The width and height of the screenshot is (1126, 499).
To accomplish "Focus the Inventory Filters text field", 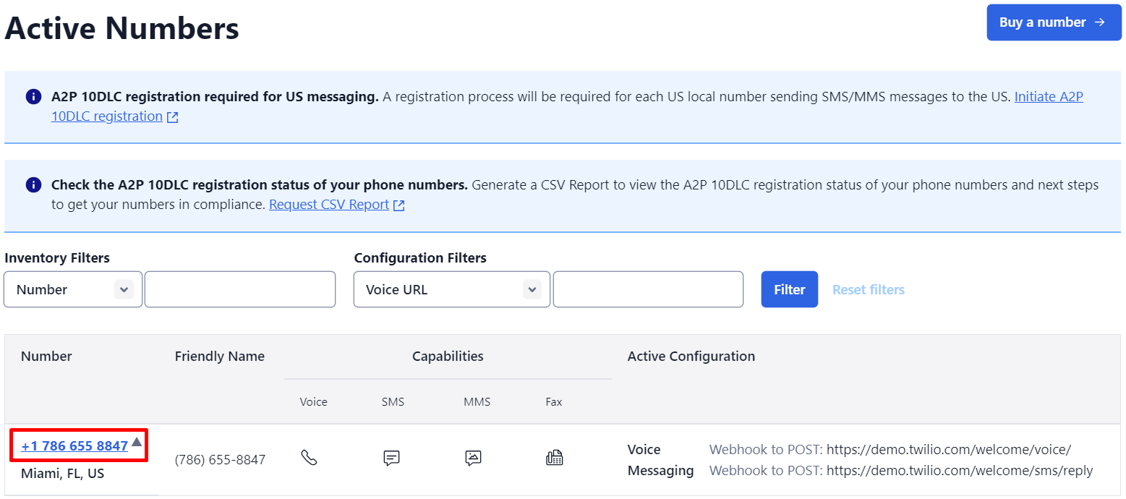I will coord(240,289).
